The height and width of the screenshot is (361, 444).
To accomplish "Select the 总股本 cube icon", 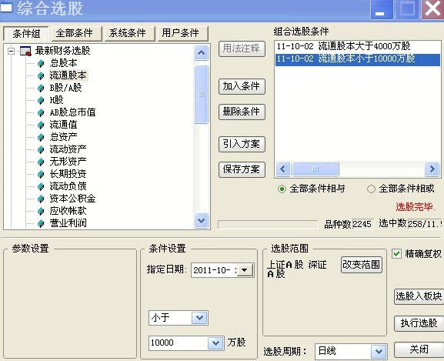I will pyautogui.click(x=41, y=63).
